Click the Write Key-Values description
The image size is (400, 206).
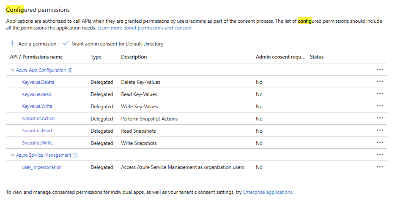tap(140, 107)
